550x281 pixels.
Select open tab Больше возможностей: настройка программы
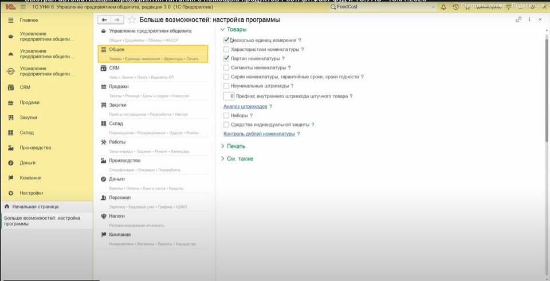47,220
